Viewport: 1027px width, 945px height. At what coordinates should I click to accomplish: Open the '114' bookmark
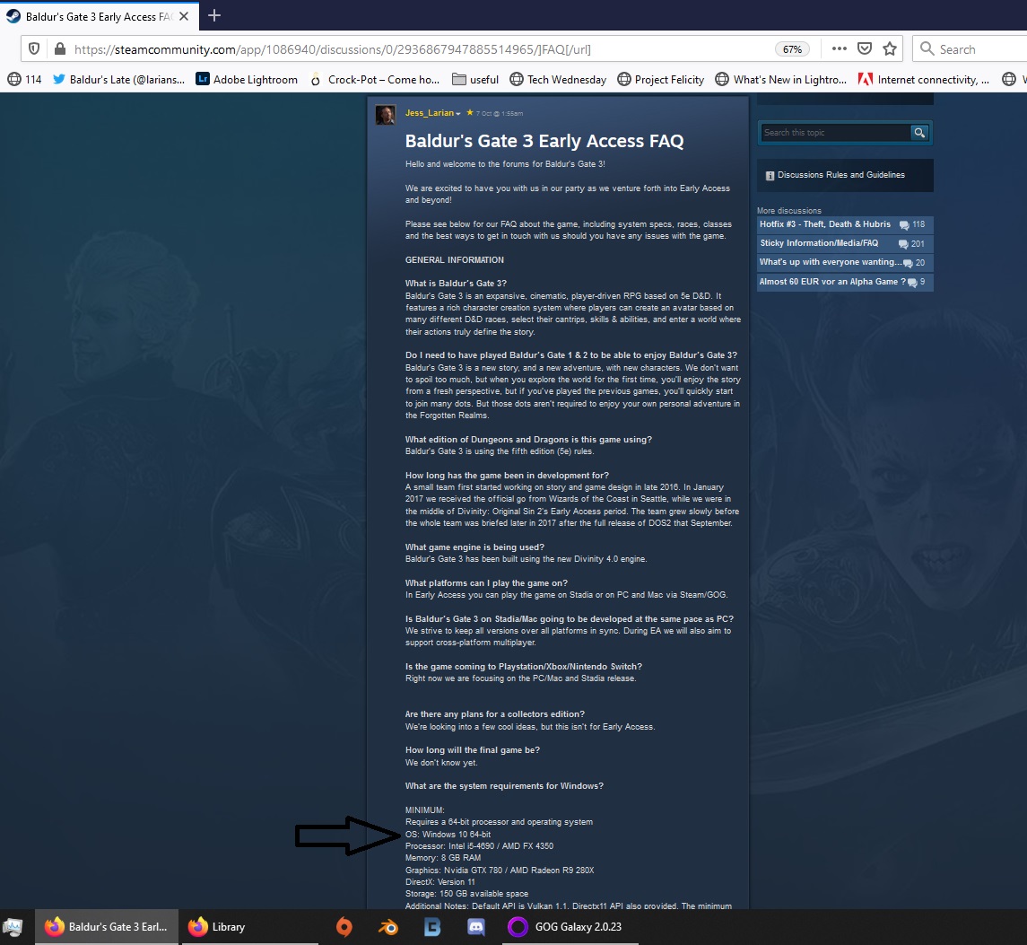(24, 79)
